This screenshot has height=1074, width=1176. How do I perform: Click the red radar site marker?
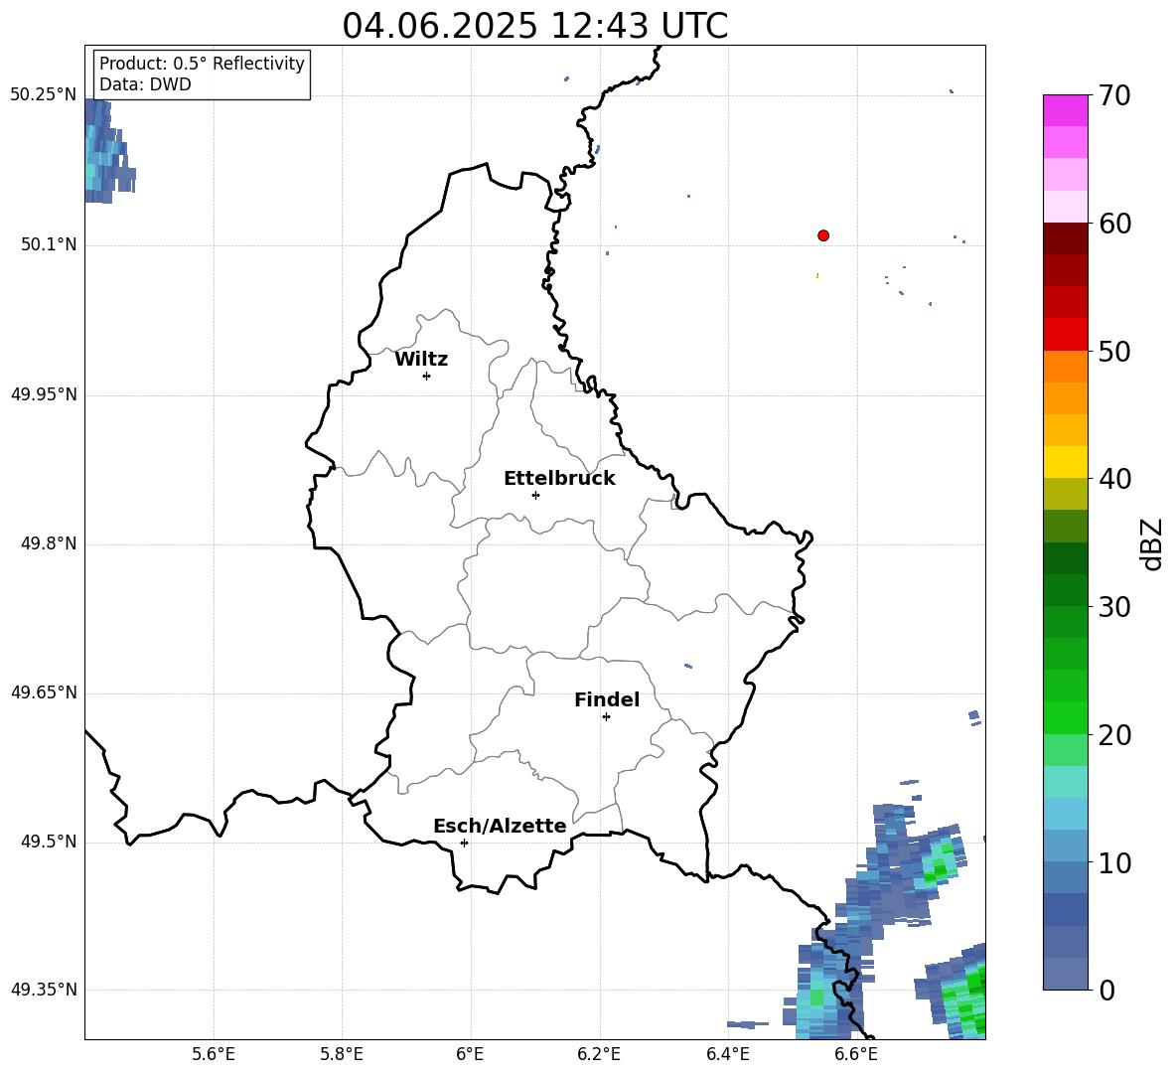tap(823, 235)
